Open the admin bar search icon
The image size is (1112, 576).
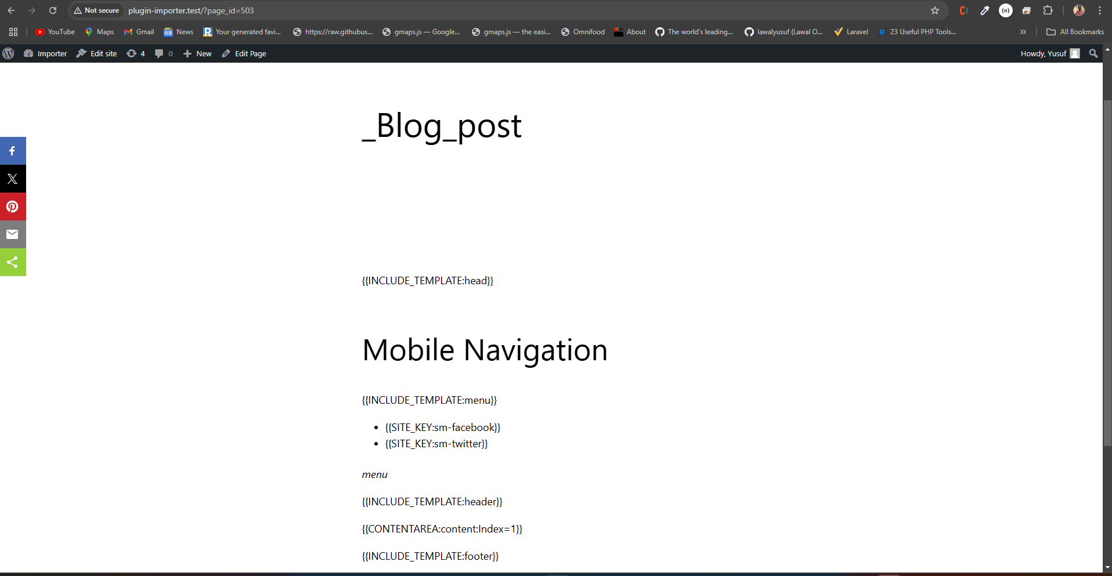1093,53
